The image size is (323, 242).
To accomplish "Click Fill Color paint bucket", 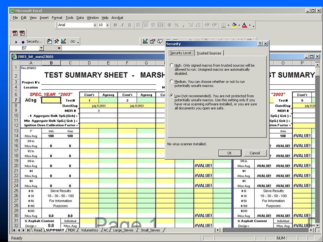I will click(x=234, y=25).
